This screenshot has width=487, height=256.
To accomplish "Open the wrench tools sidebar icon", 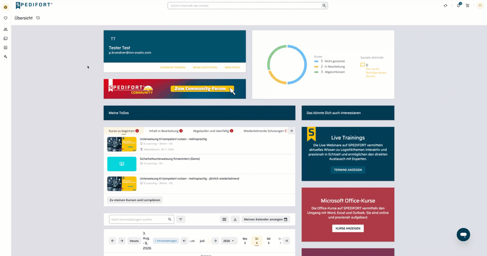I will (5, 56).
